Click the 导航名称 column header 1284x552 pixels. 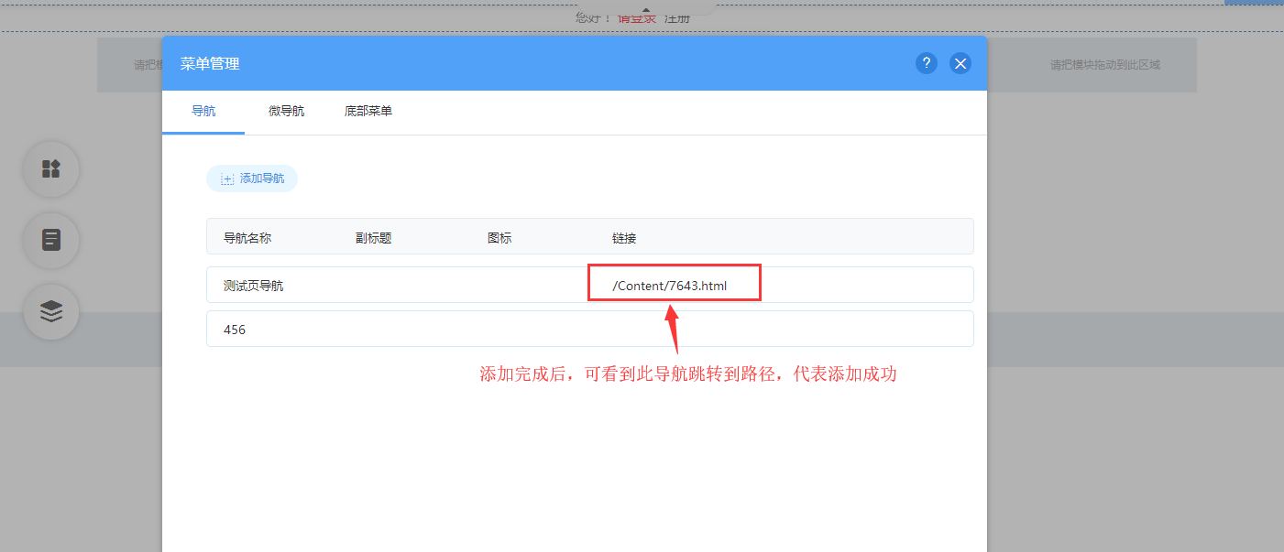coord(247,238)
